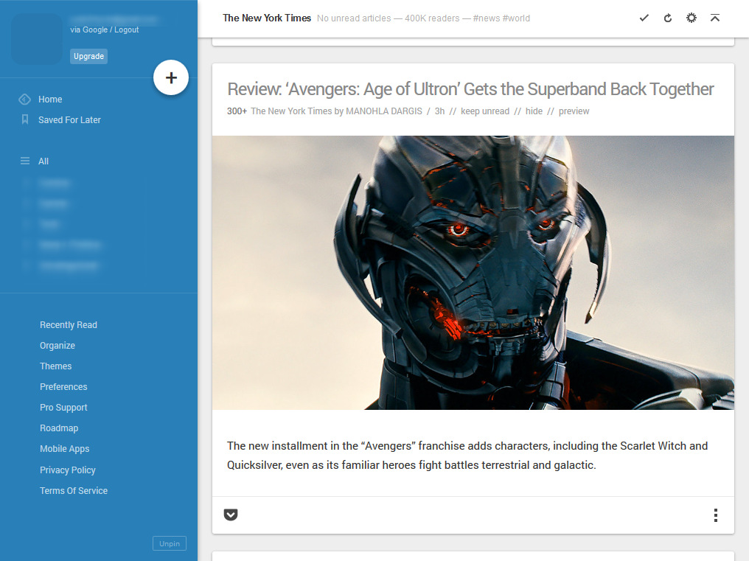Open the Avengers: Age of Ultron review headline
The image size is (749, 561).
click(470, 88)
